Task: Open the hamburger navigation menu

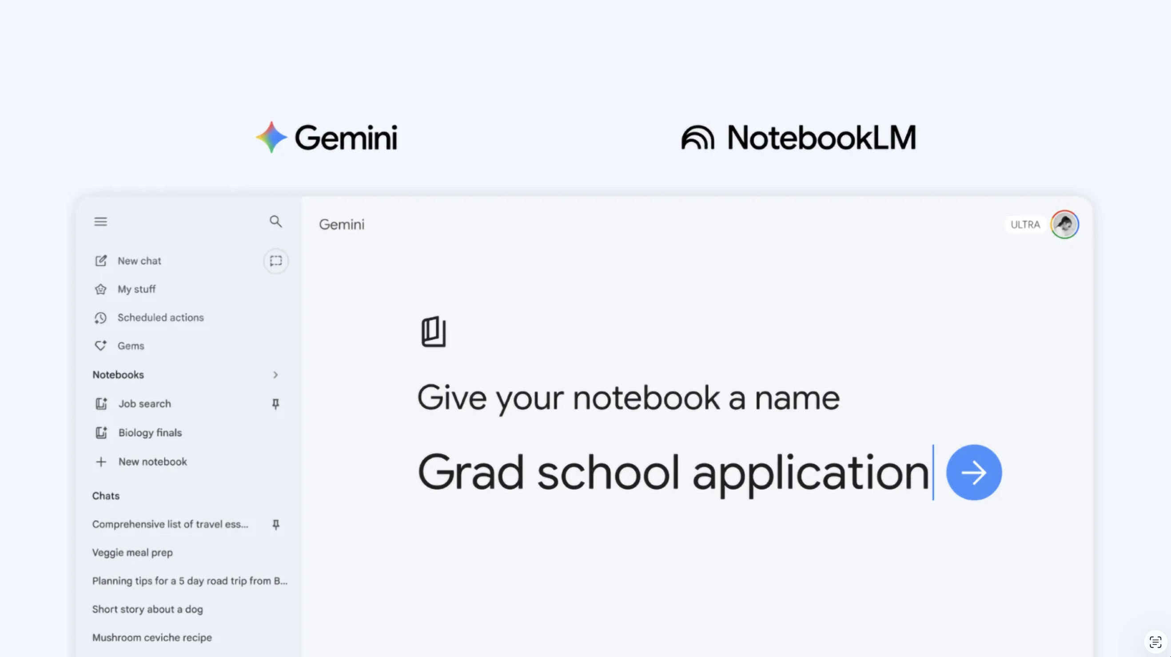Action: [x=100, y=222]
